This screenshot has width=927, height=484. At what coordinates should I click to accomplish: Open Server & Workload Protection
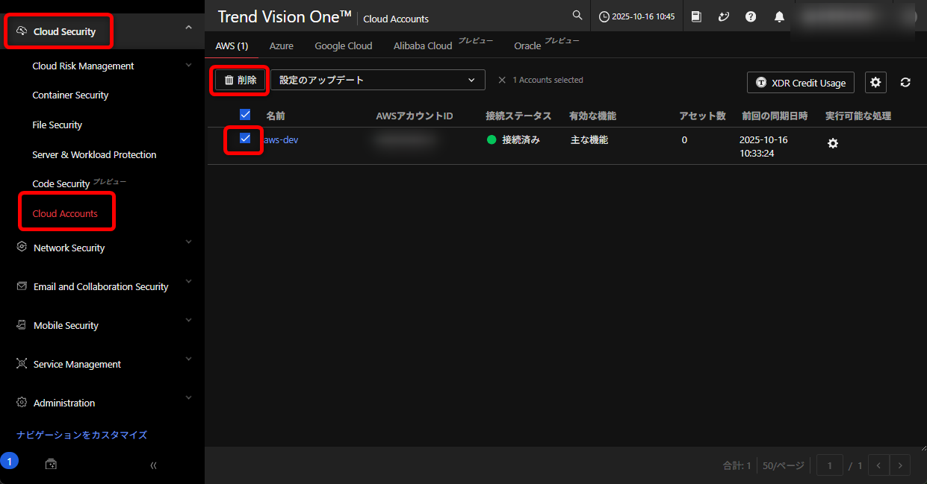(94, 154)
